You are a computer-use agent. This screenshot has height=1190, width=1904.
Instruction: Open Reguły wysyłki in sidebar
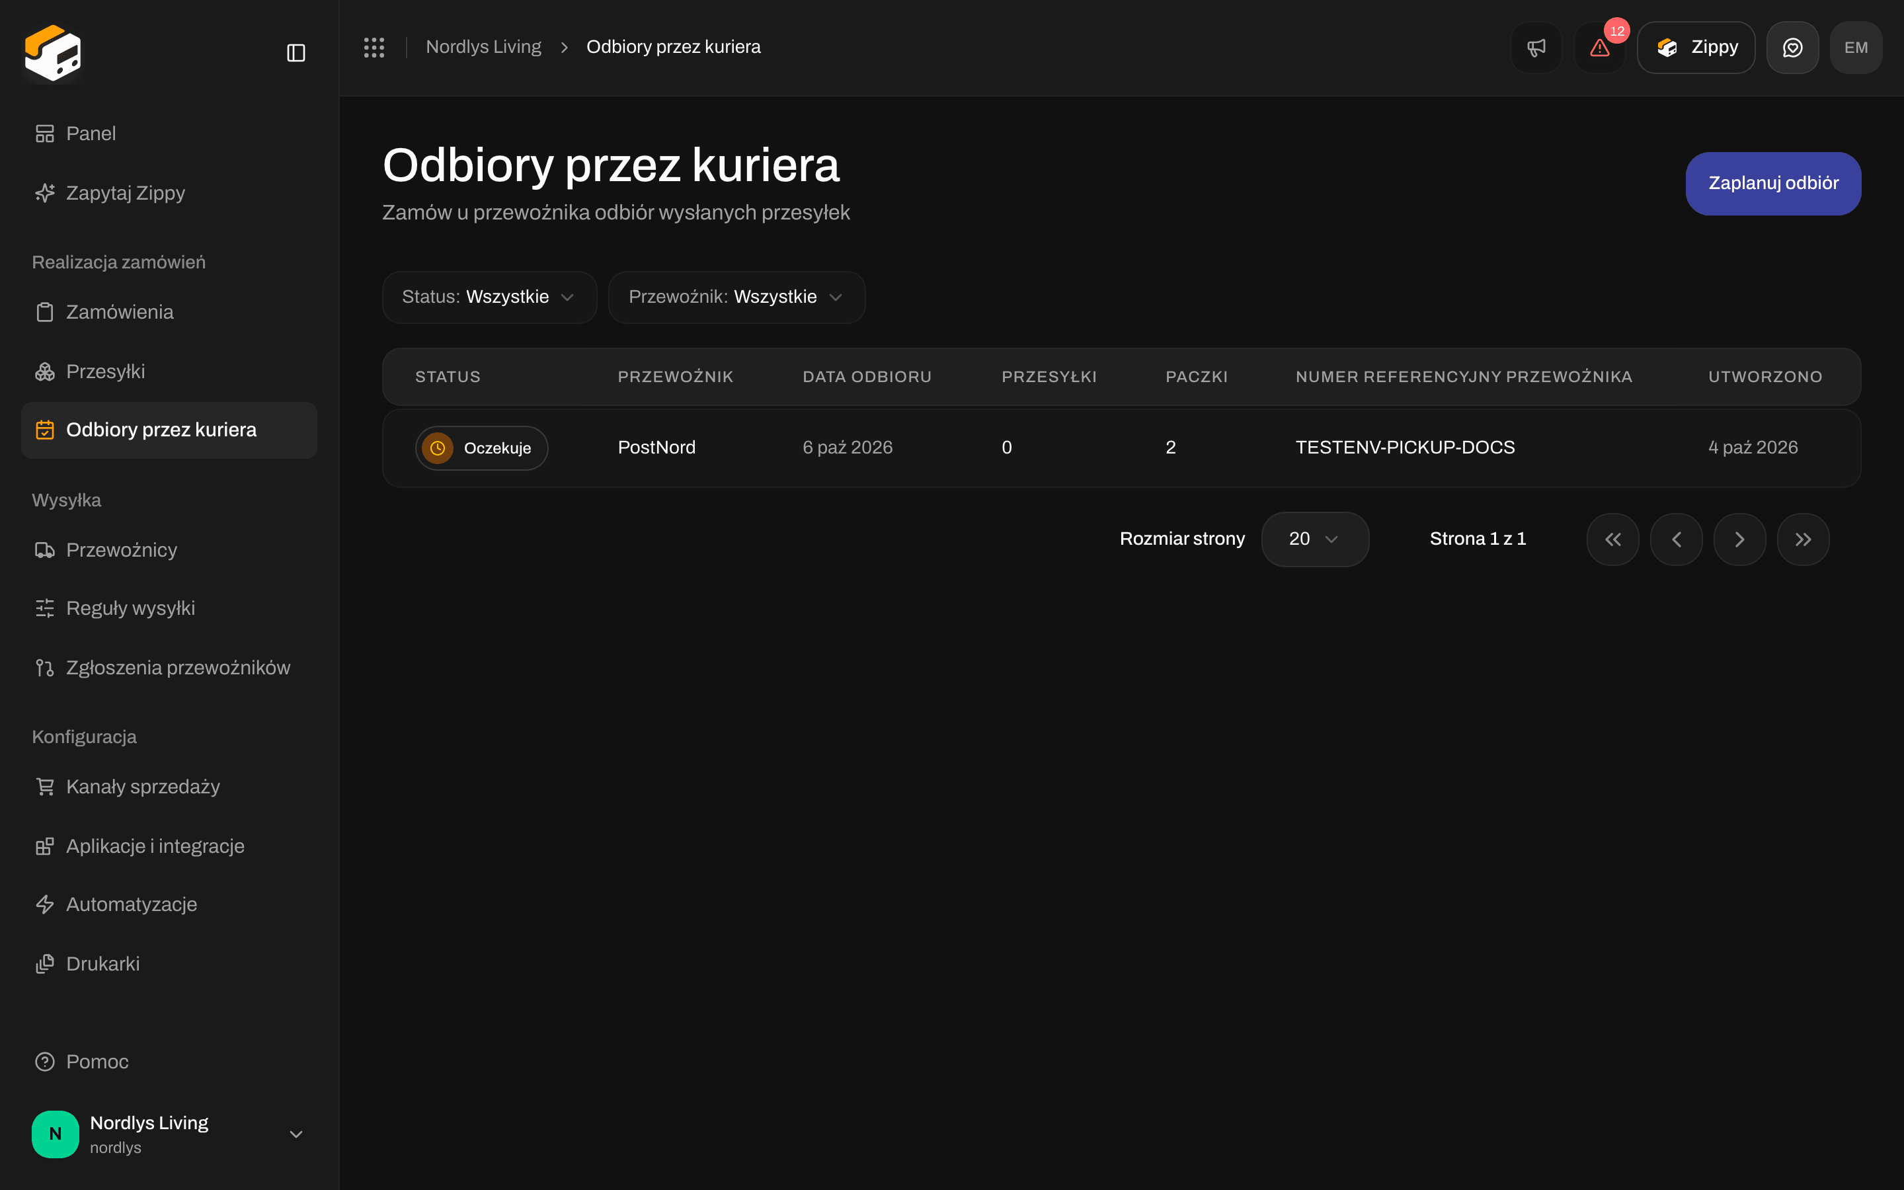(x=169, y=608)
